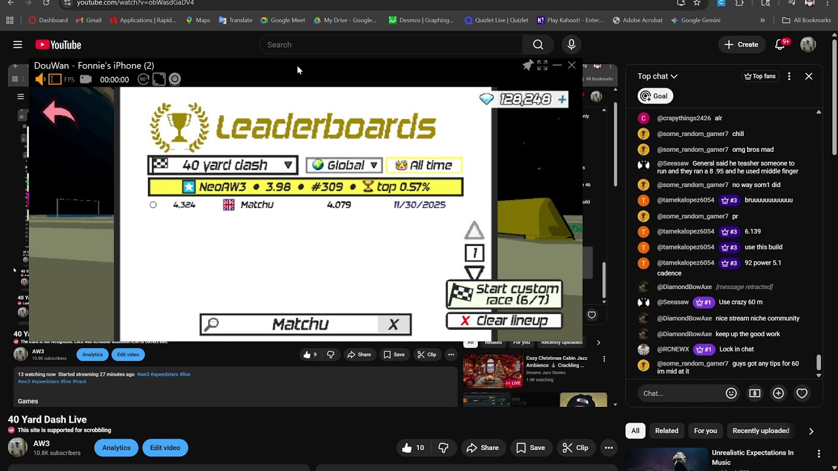Select the Related chip
838x471 pixels.
[666, 430]
